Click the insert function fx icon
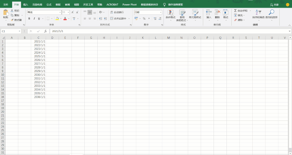This screenshot has height=155, width=292. pos(45,31)
